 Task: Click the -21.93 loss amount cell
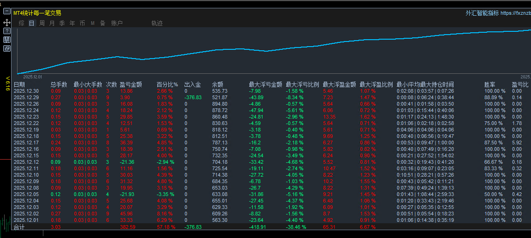click(x=127, y=194)
